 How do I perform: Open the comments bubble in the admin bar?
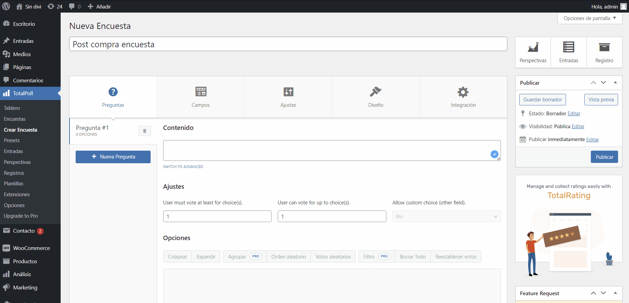pyautogui.click(x=75, y=6)
